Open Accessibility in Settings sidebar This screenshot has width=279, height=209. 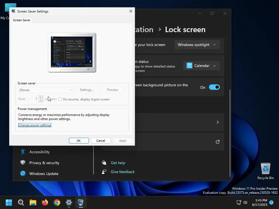tap(40, 152)
